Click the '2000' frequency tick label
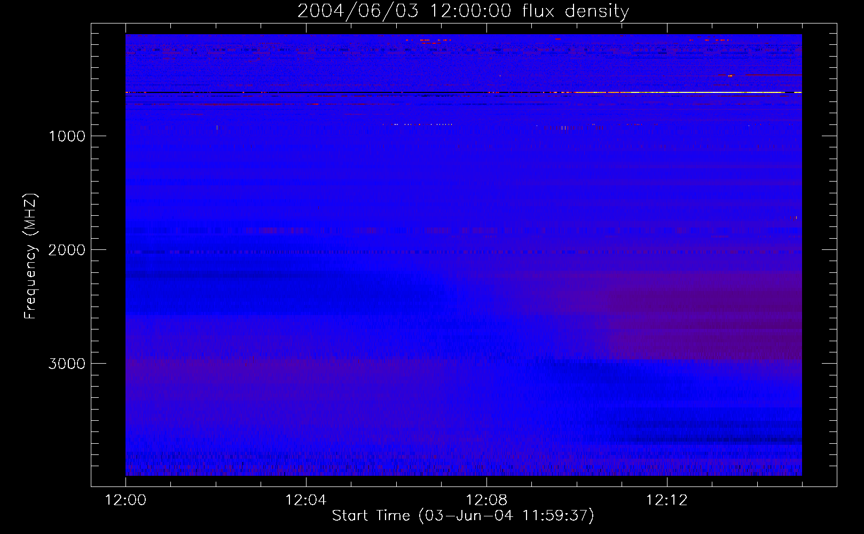The image size is (864, 534). pos(67,250)
